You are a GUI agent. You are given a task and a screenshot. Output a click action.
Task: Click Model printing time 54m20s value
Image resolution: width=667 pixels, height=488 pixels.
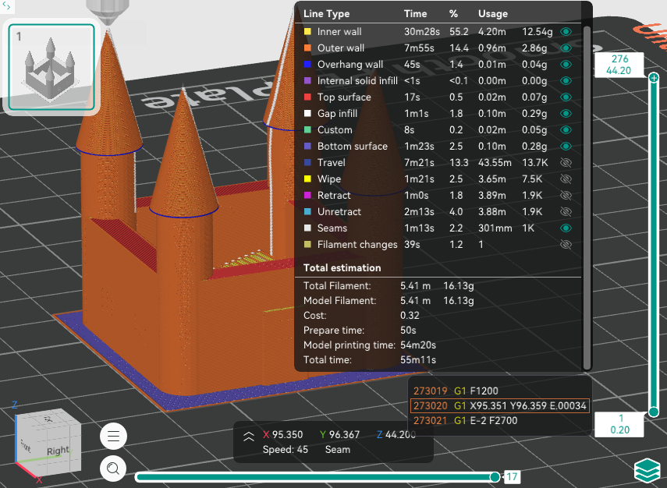point(417,345)
